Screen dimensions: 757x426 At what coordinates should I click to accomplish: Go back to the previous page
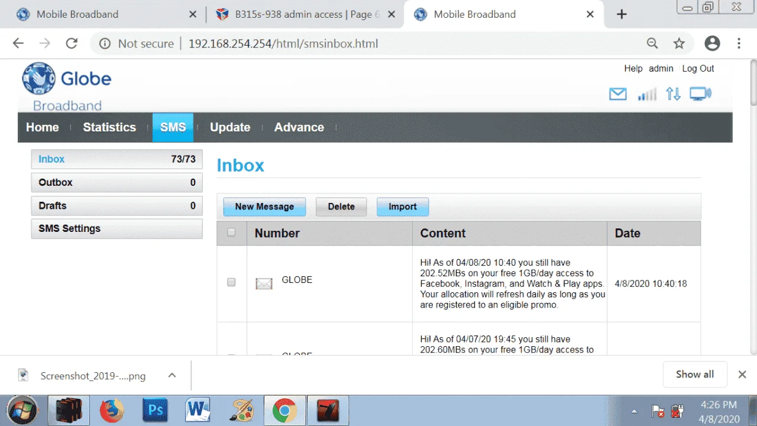(x=18, y=43)
